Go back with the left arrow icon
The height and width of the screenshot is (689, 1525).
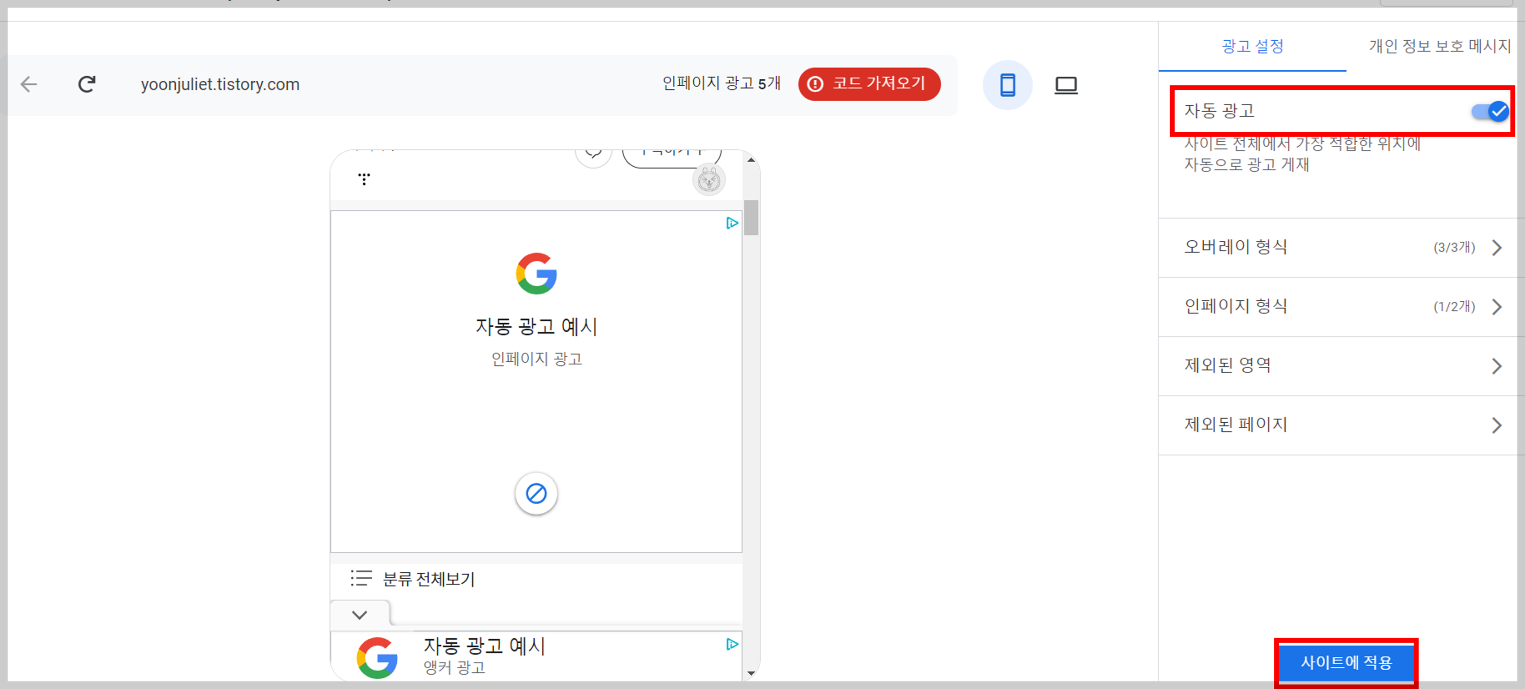click(x=28, y=85)
